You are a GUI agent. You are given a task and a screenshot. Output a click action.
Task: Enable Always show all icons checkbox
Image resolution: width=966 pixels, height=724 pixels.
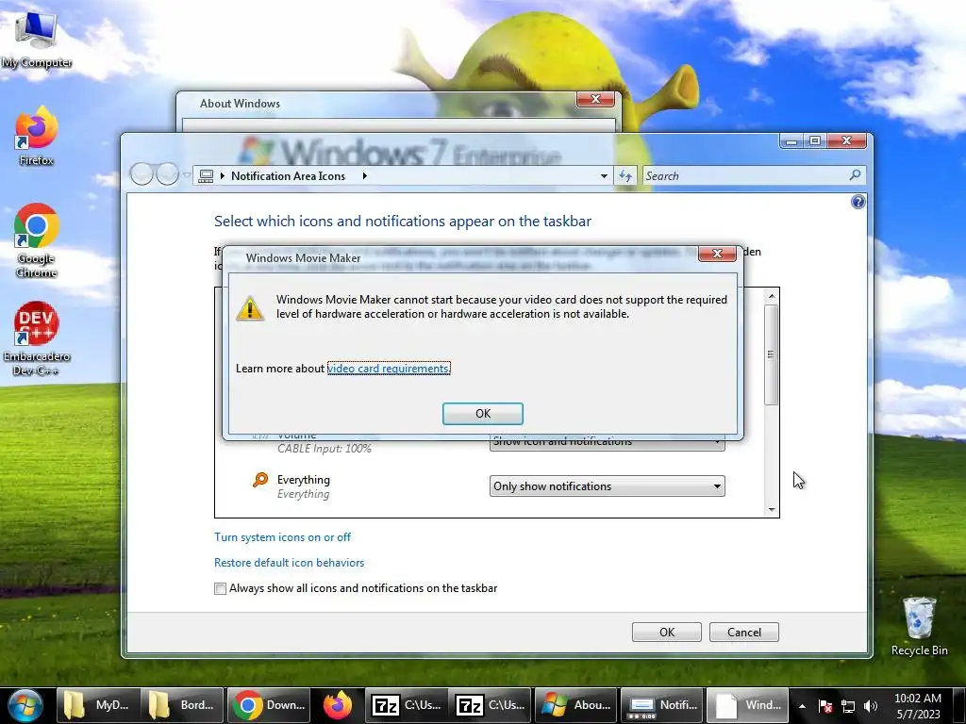220,588
